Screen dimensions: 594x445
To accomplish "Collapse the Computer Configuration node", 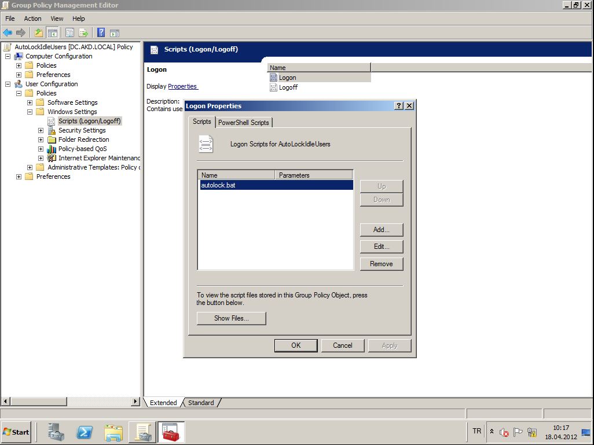I will [x=8, y=56].
